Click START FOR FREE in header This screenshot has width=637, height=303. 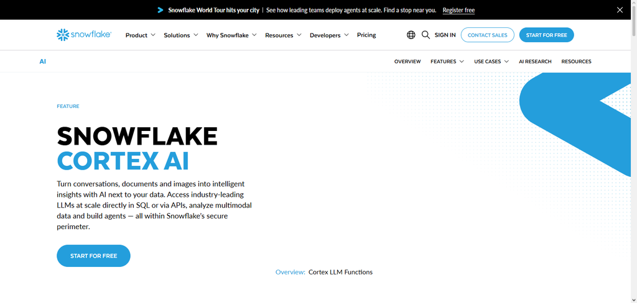tap(546, 35)
